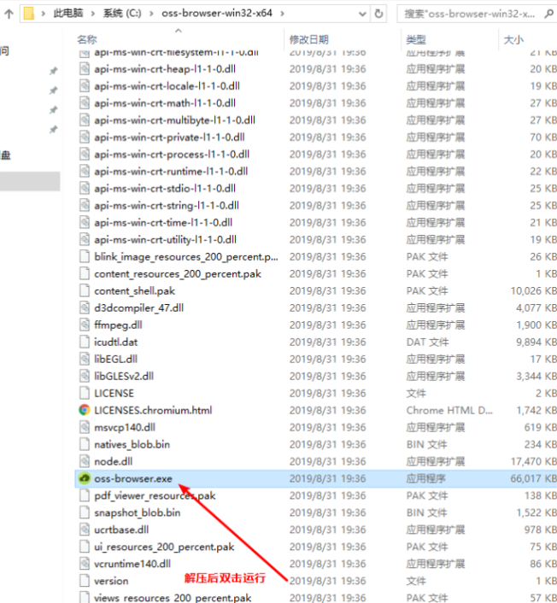The width and height of the screenshot is (557, 603).
Task: Select views_resources_200_percent.pak file
Action: pyautogui.click(x=173, y=598)
